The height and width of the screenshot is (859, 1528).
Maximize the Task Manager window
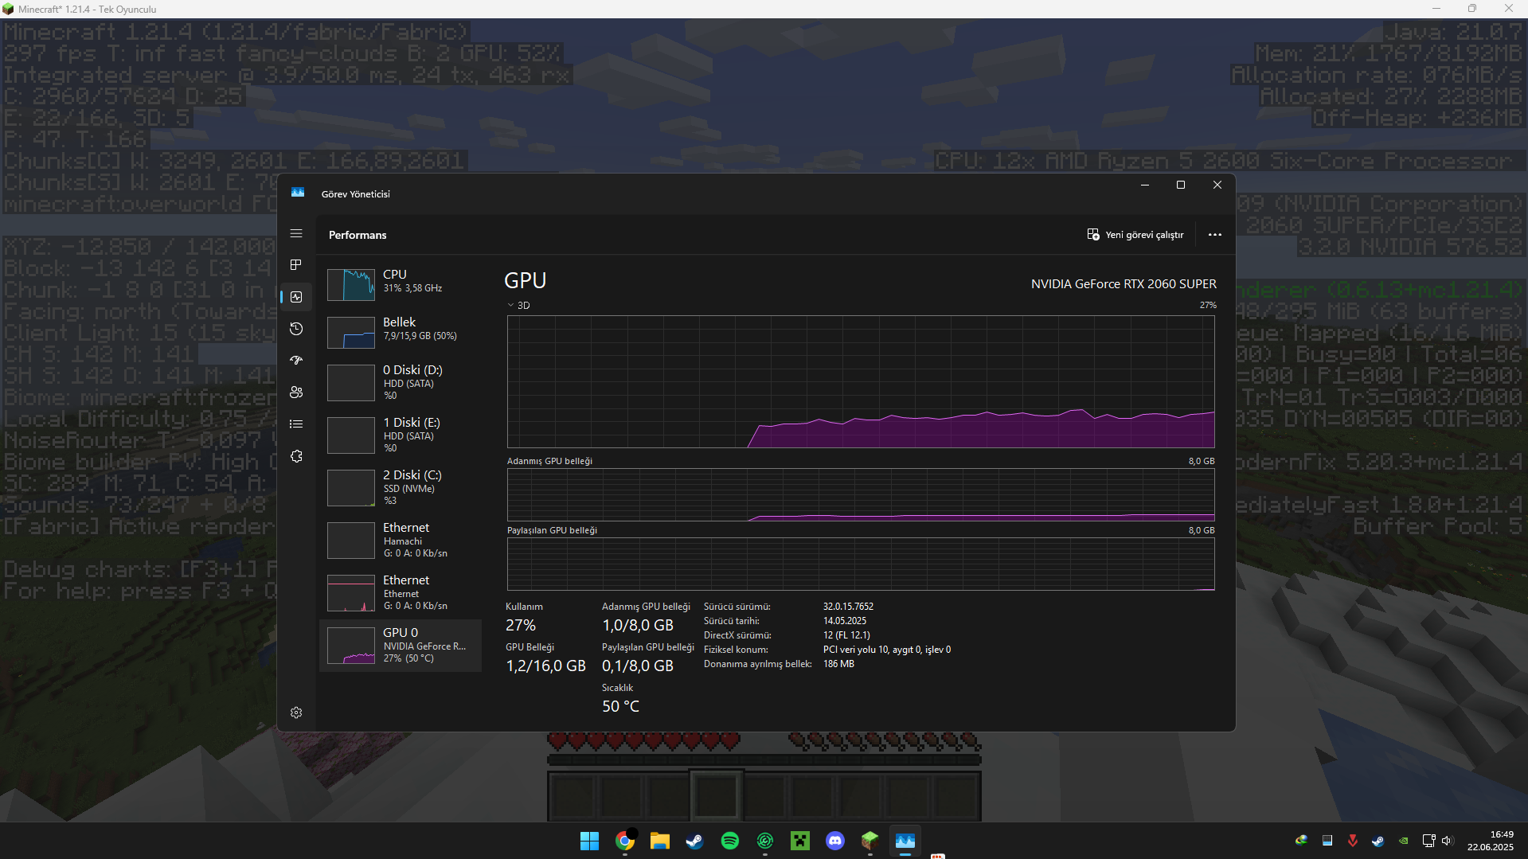[x=1181, y=185]
